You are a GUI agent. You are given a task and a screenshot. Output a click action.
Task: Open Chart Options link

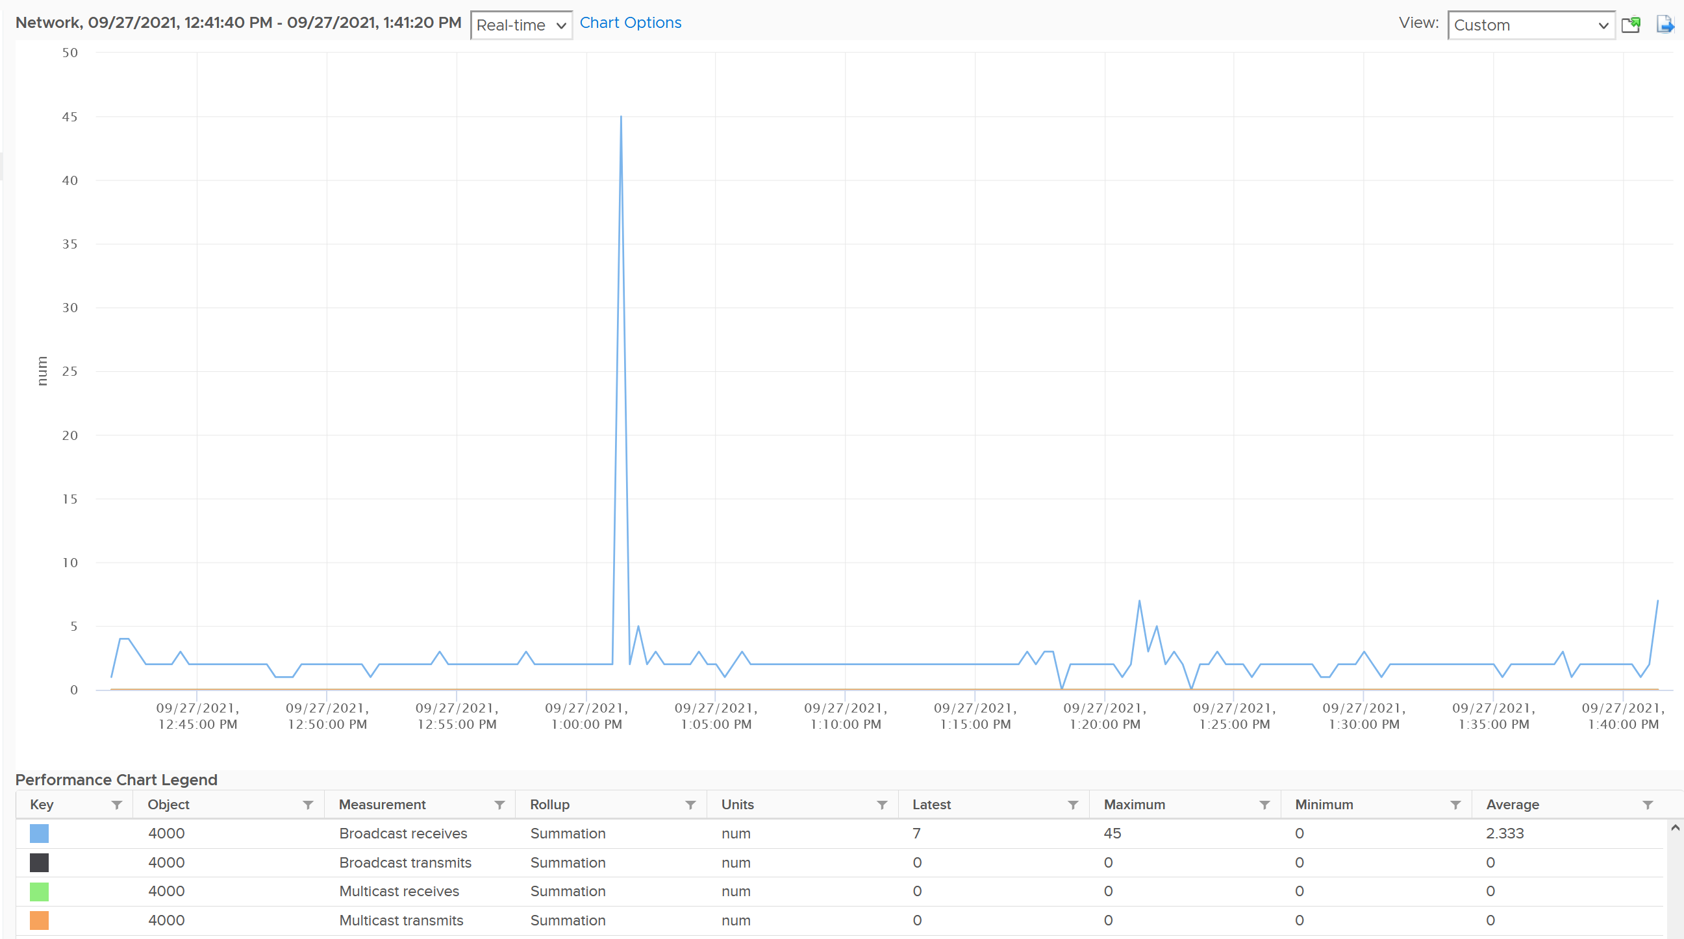click(x=630, y=23)
